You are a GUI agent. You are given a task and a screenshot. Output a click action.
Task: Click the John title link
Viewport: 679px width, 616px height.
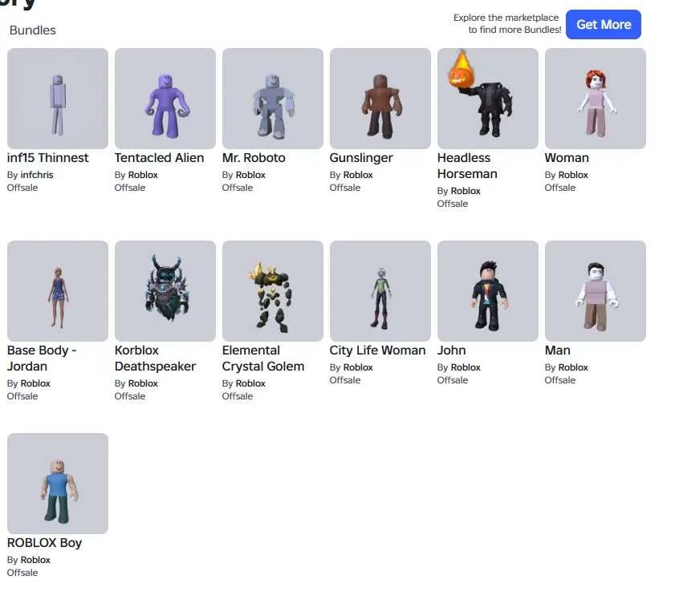[x=452, y=351]
